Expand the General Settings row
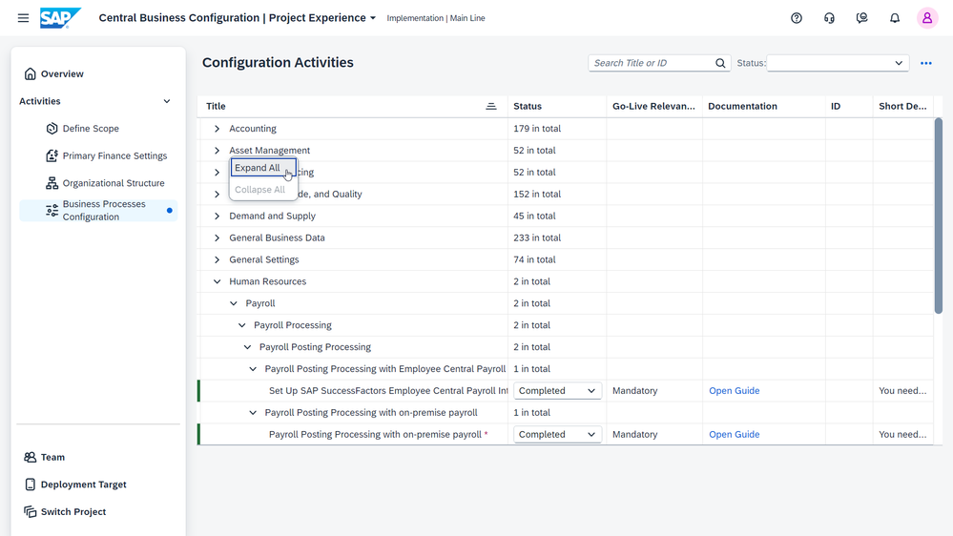The image size is (953, 536). click(217, 260)
